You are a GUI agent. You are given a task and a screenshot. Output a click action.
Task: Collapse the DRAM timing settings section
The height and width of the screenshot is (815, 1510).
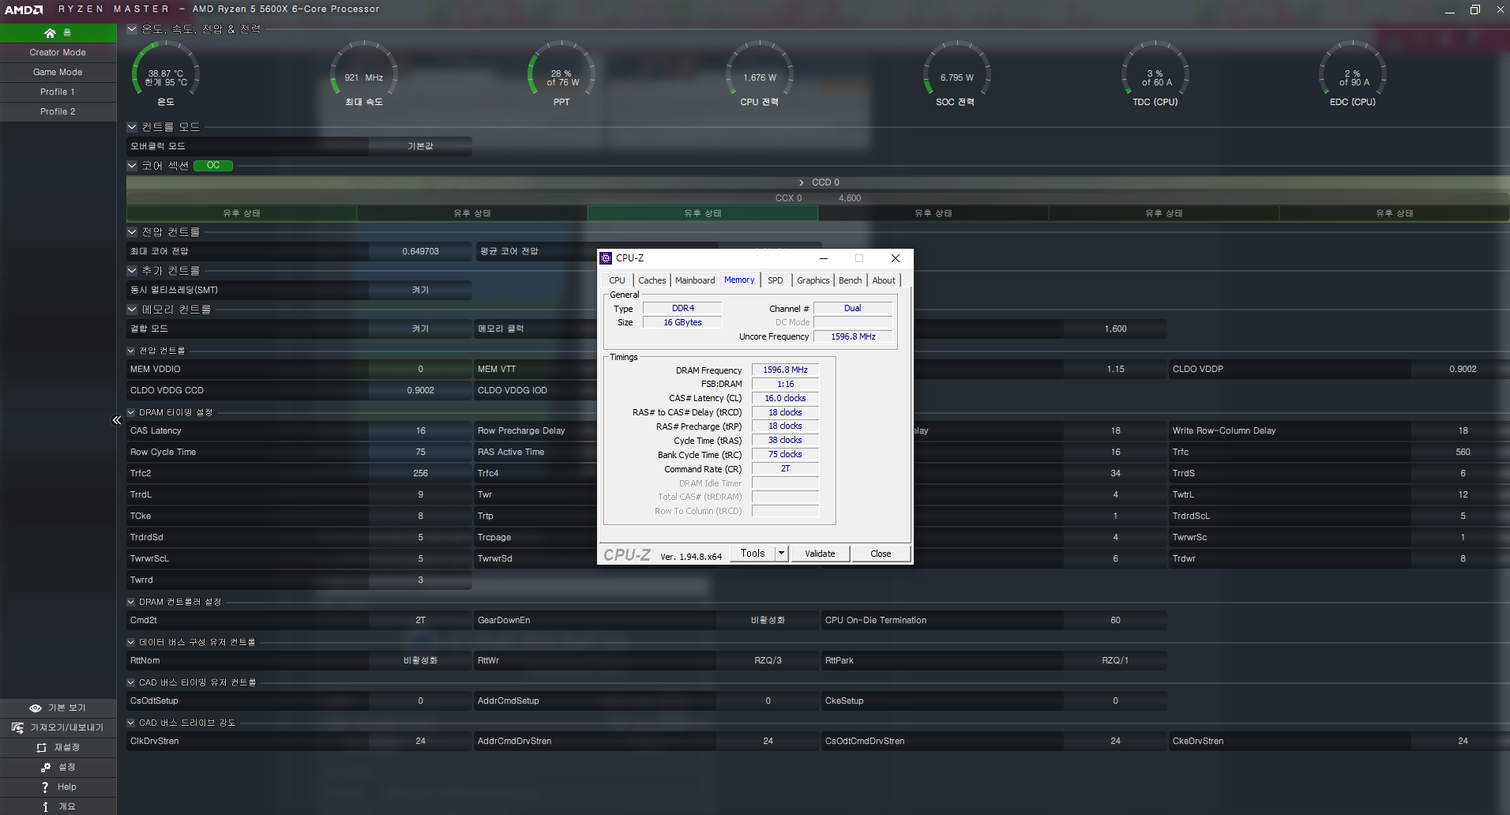click(x=131, y=412)
